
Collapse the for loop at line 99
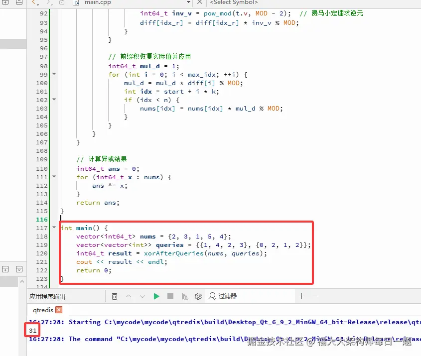[54, 74]
